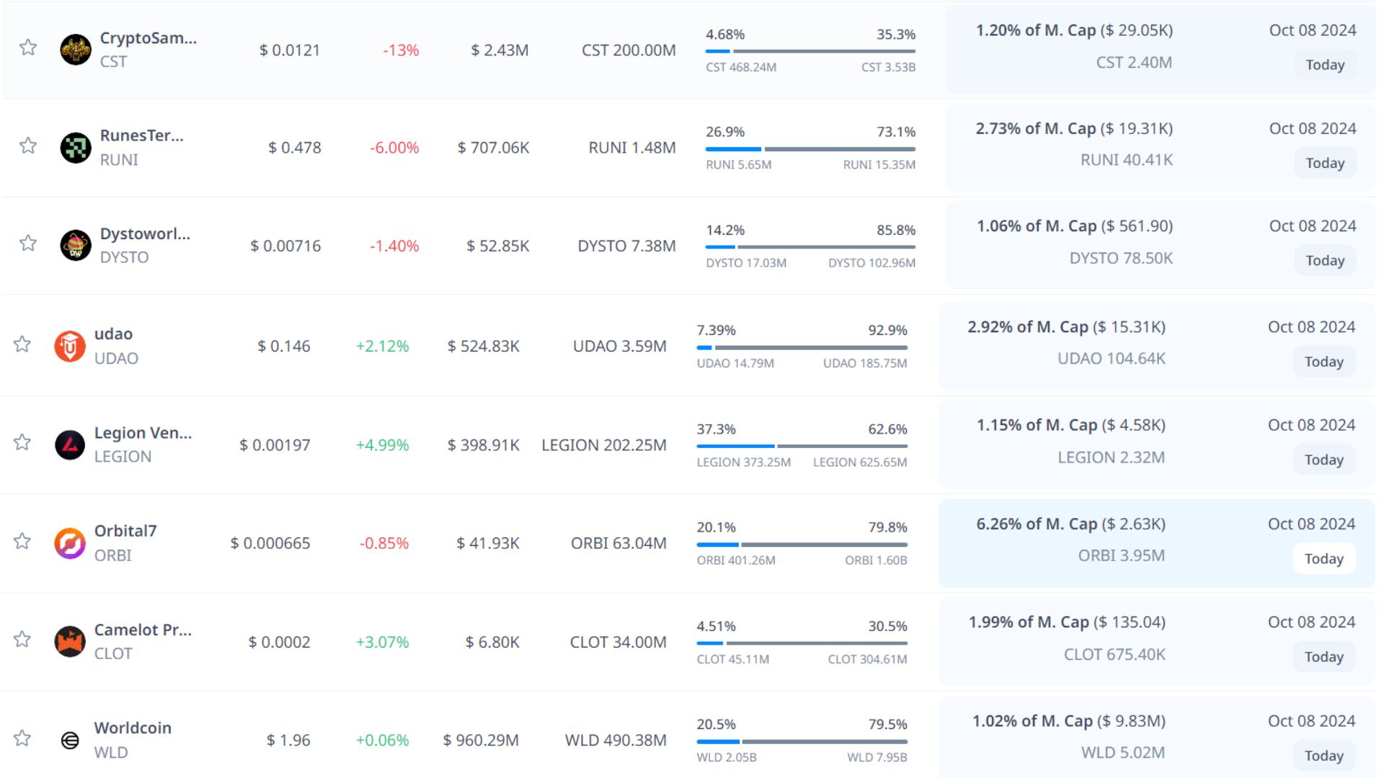Screen dimensions: 1384x778
Task: Click the Legion unlock progress bar
Action: [x=802, y=446]
